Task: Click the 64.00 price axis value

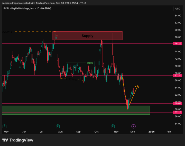Action: [178, 88]
